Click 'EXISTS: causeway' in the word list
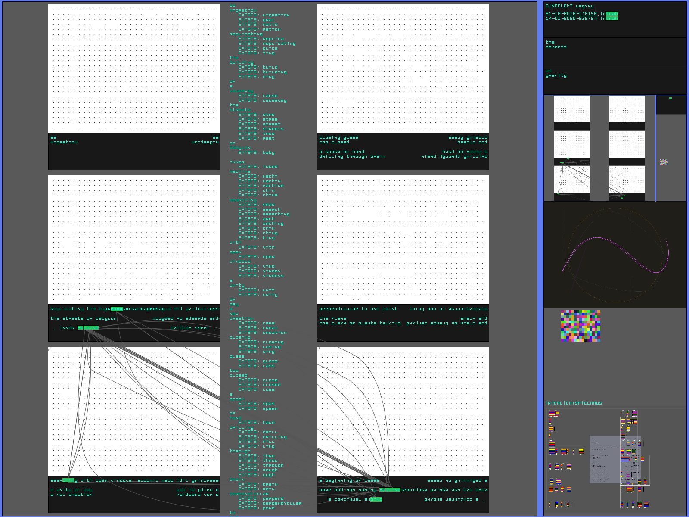The width and height of the screenshot is (689, 517). coord(263,100)
